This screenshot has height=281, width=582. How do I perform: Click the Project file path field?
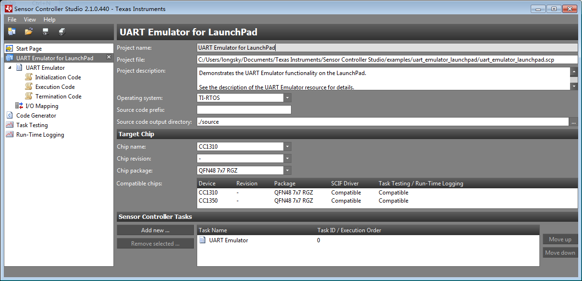pos(388,60)
